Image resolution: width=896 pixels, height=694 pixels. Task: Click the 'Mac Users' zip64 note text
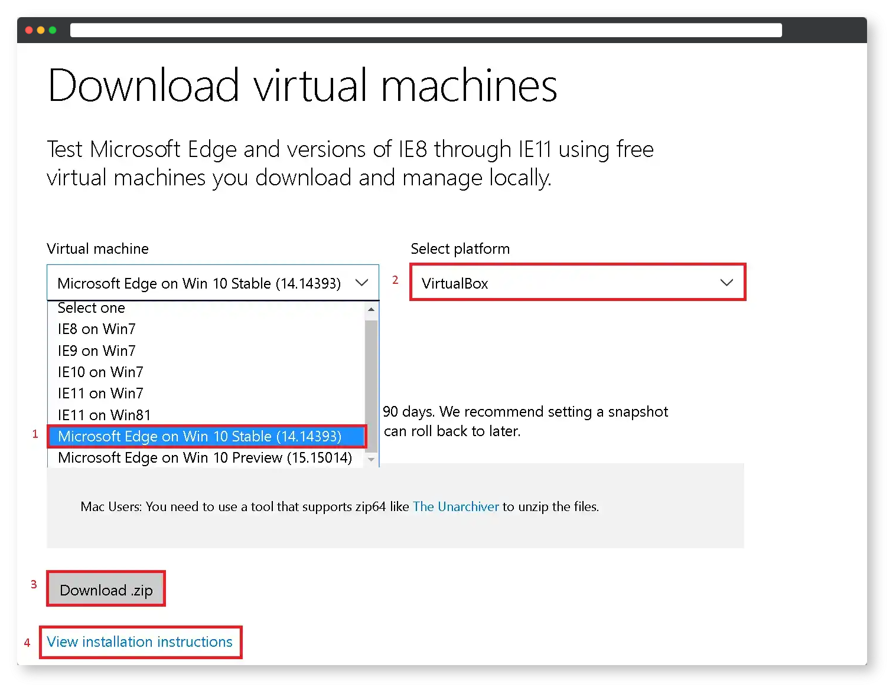click(x=340, y=506)
